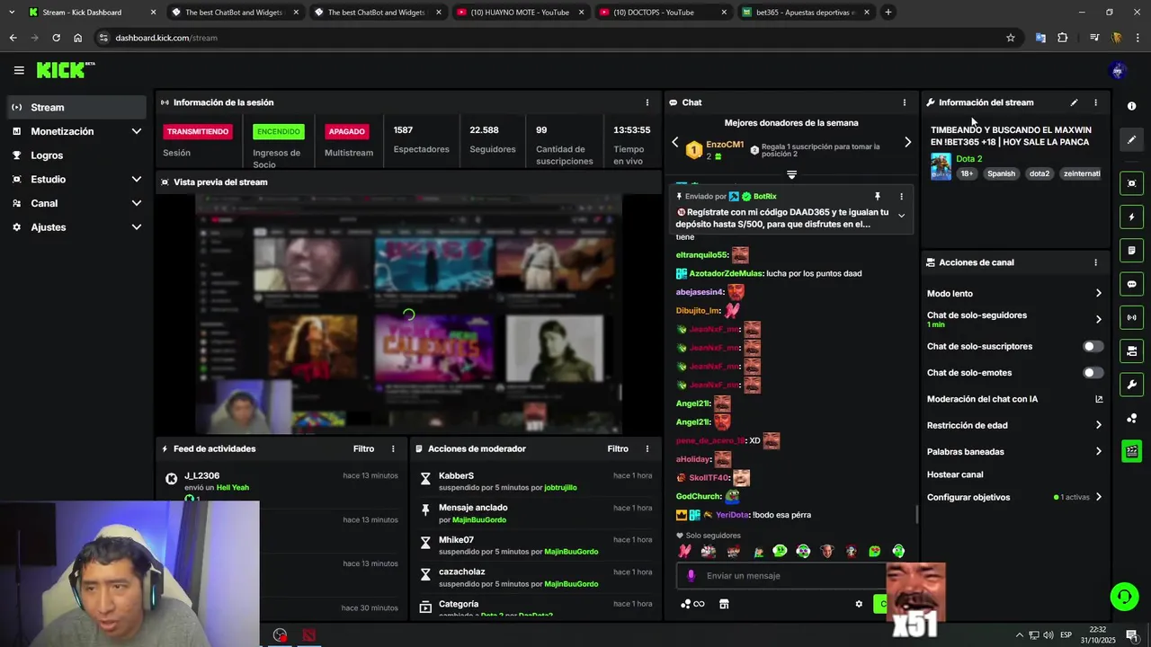This screenshot has height=647, width=1151.
Task: Switch to DOCTOPS YouTube tab
Action: tap(661, 13)
